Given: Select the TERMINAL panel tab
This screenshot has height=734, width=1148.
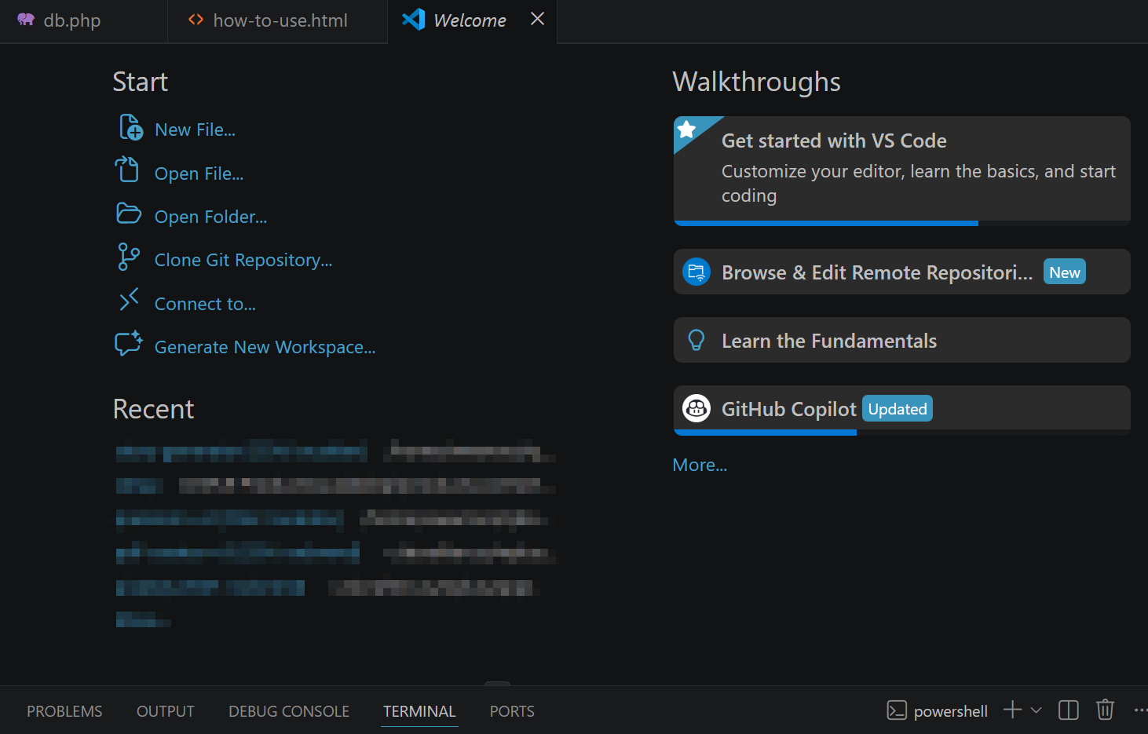Looking at the screenshot, I should click(x=419, y=711).
